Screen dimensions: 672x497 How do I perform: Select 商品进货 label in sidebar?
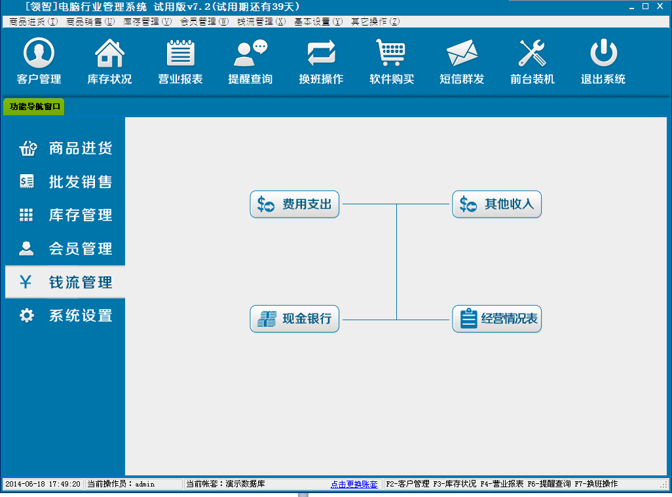point(81,148)
